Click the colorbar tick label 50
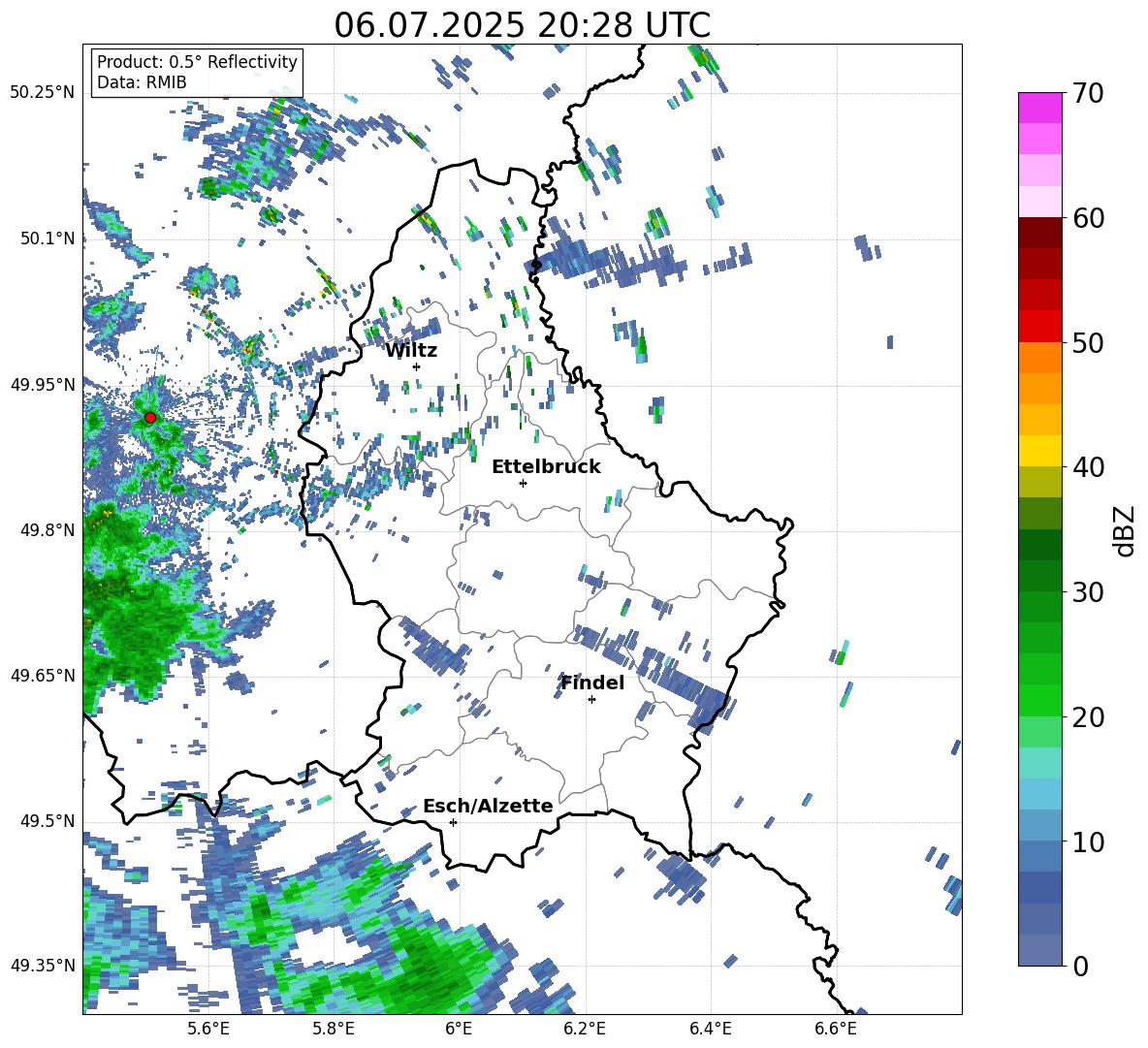1148x1048 pixels. pos(1088,343)
